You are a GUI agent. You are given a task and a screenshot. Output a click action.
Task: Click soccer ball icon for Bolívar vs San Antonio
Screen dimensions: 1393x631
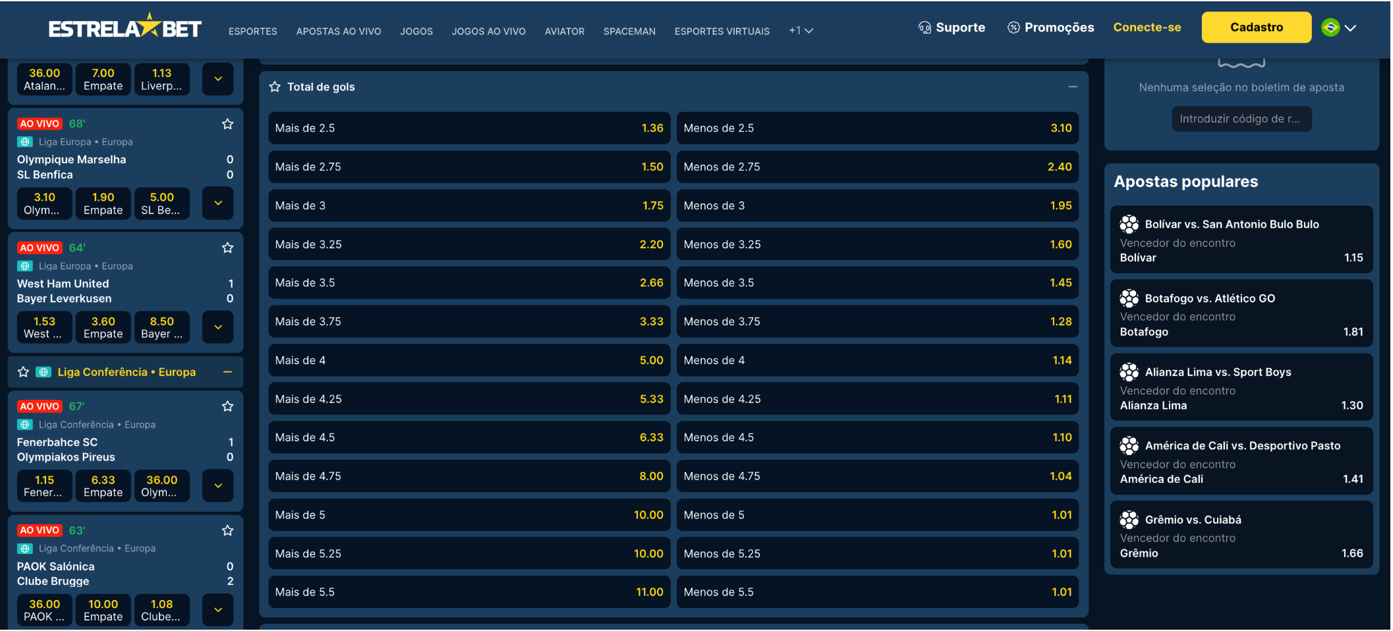coord(1129,225)
